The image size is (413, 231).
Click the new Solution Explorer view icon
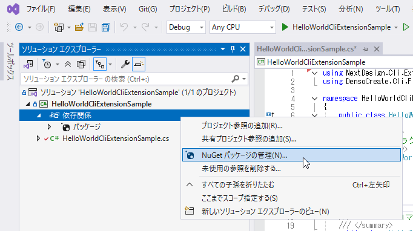190,210
